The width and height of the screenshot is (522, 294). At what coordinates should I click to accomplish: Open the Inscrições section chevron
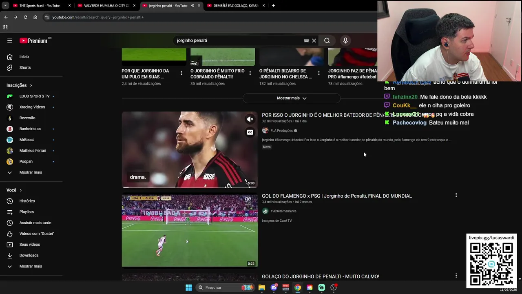point(31,85)
